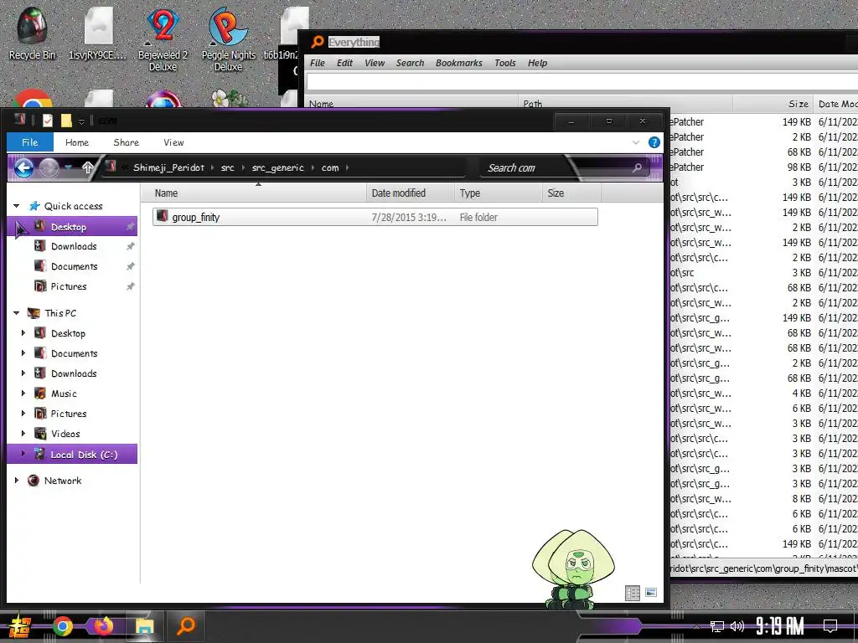Open File Explorer taskbar icon
This screenshot has width=858, height=643.
tap(144, 626)
